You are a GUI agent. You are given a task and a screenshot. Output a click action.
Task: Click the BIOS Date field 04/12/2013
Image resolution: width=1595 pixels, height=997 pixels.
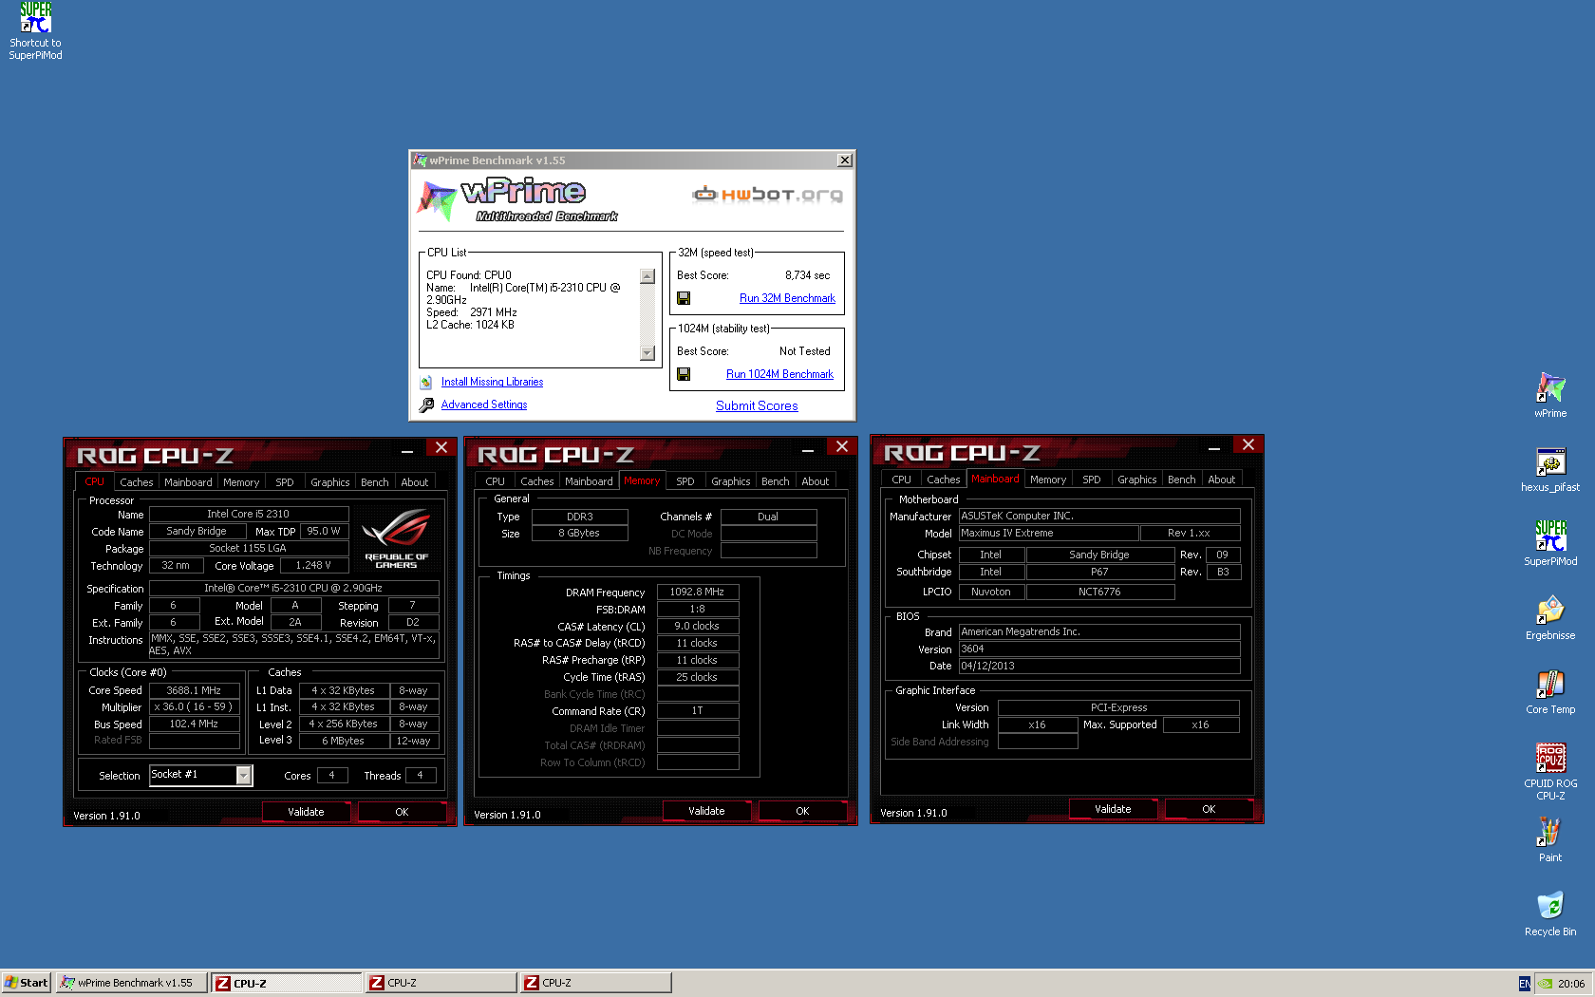click(x=1099, y=667)
